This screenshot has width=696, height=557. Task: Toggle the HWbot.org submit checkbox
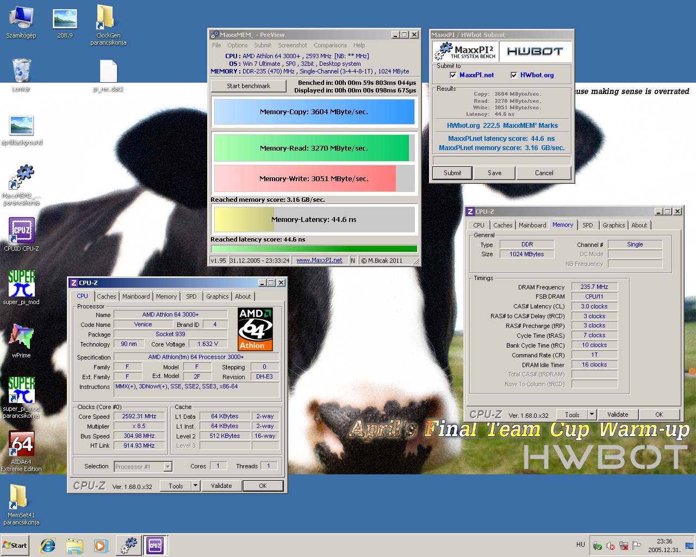click(514, 75)
